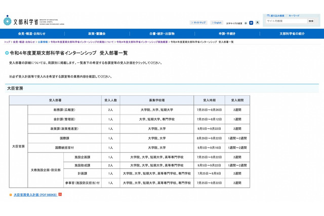This screenshot has width=324, height=216.
Task: Open the 申請・手続き menu
Action: 227,33
